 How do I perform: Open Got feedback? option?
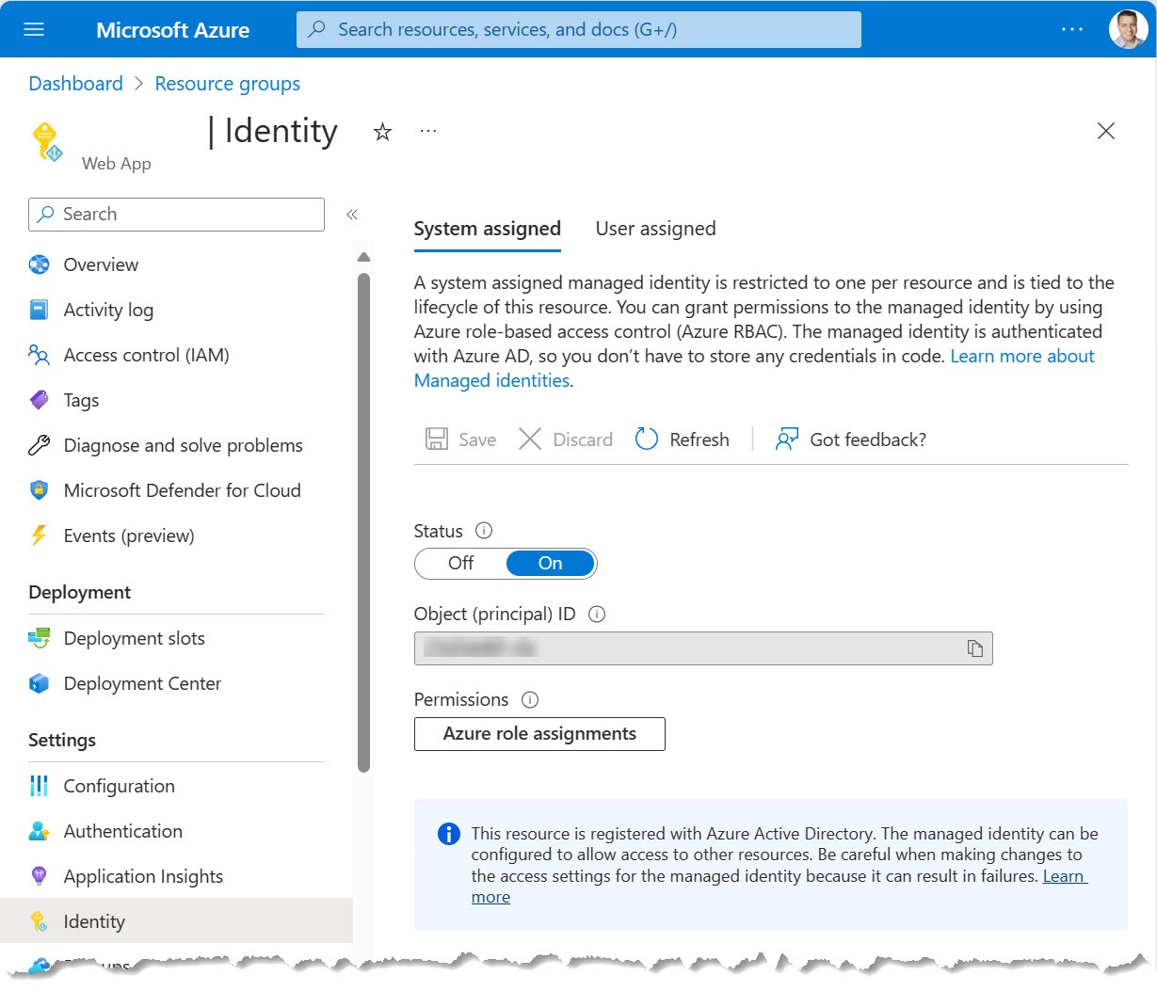point(850,440)
